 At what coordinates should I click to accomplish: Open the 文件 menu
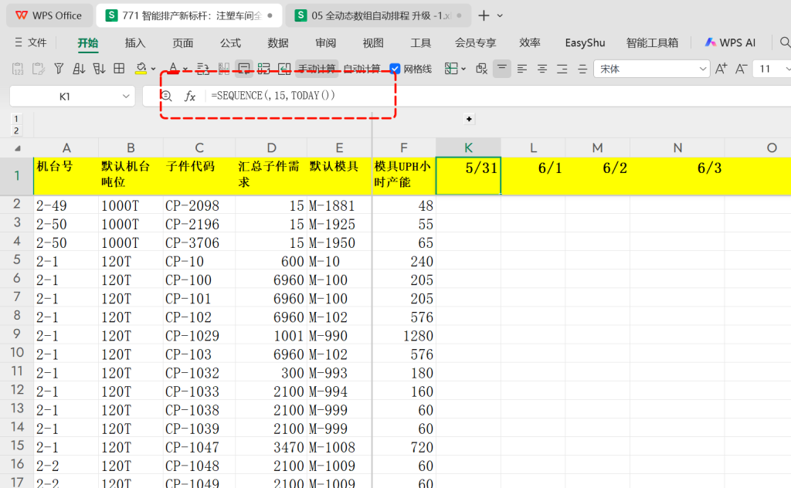coord(31,42)
